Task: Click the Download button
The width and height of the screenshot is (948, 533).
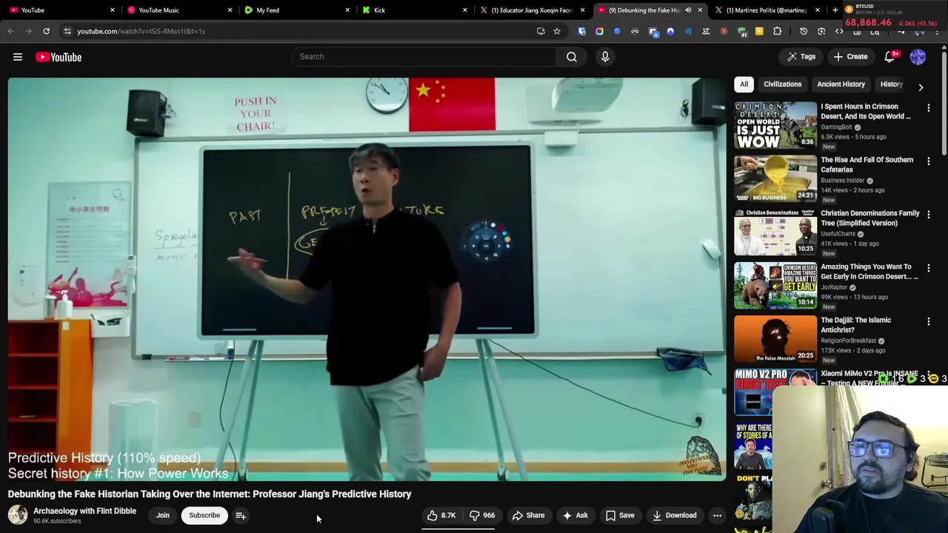Action: point(674,515)
